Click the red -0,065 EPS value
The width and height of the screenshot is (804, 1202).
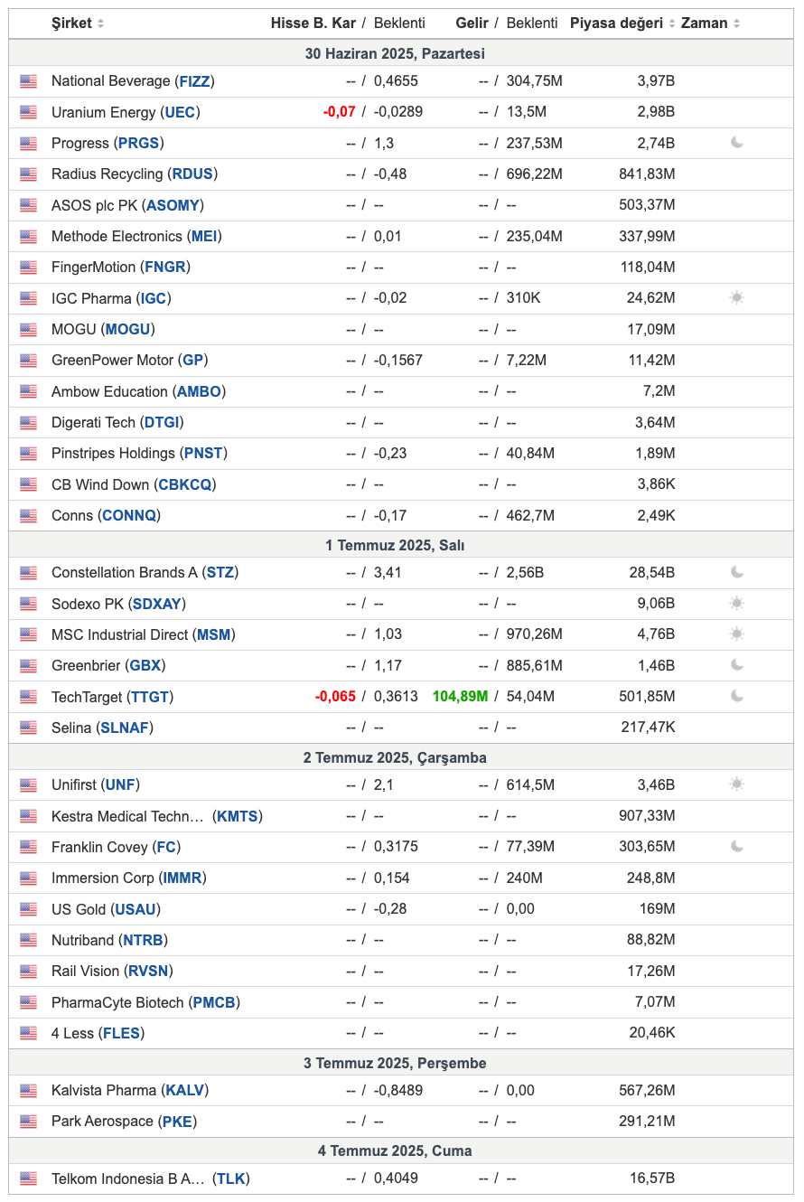click(335, 697)
